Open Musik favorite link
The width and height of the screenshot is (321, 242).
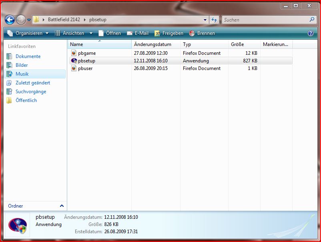pos(22,74)
